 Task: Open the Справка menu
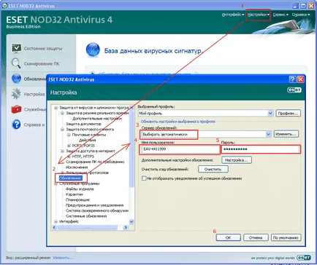(301, 15)
